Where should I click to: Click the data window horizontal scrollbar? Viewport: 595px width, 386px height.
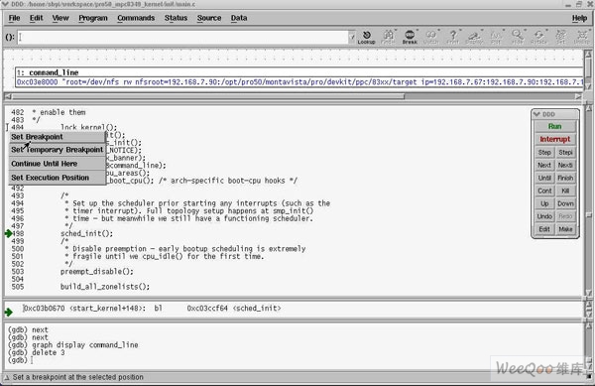click(x=293, y=97)
